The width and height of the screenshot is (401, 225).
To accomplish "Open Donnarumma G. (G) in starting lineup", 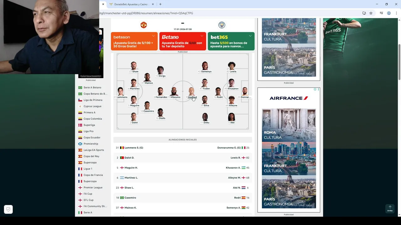I will click(229, 148).
